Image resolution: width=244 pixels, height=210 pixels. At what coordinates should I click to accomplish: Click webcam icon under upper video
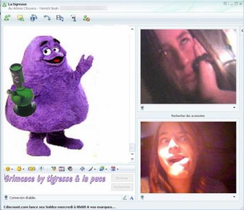(142, 108)
